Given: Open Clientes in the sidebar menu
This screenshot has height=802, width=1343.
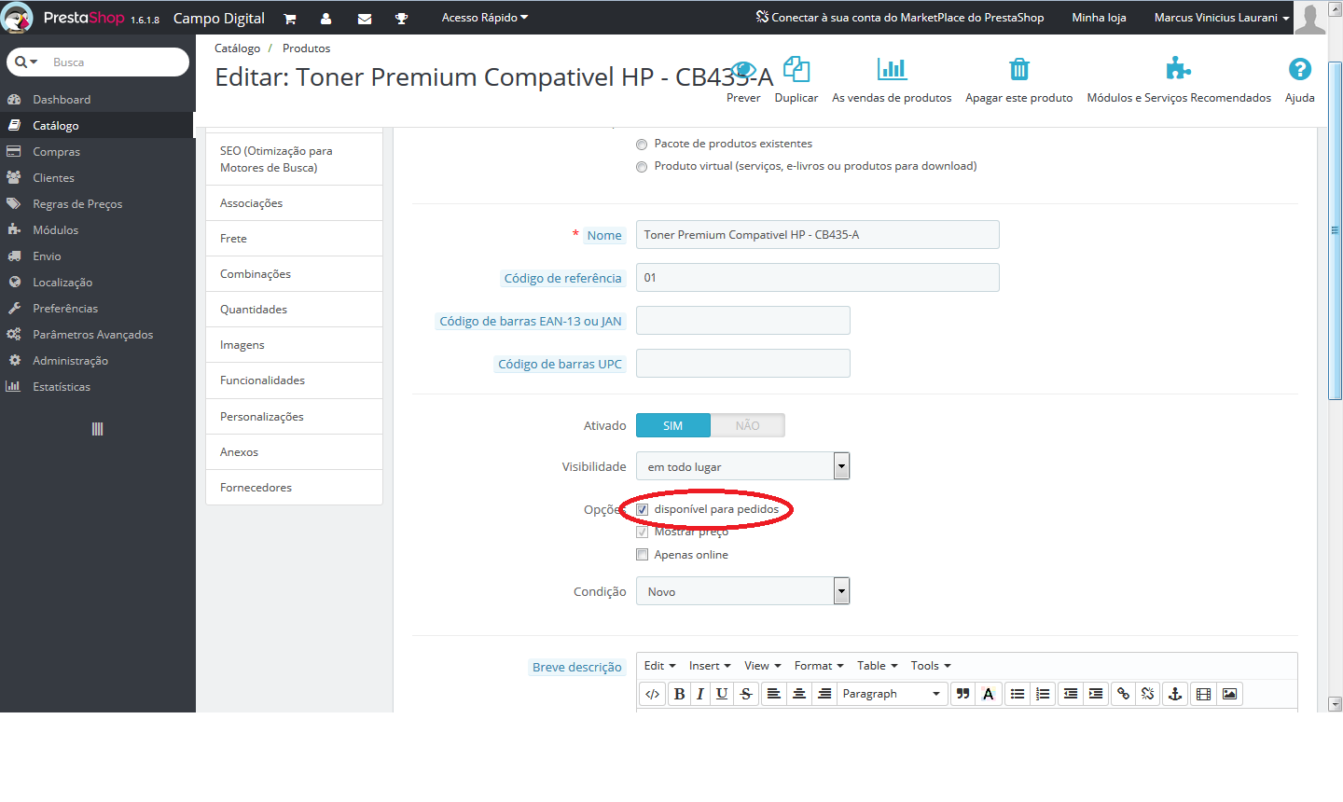Looking at the screenshot, I should point(97,178).
